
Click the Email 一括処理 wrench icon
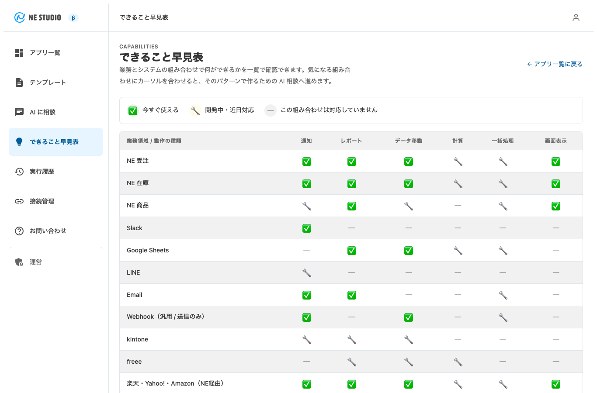(x=503, y=295)
